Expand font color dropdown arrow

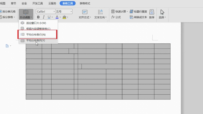[60, 17]
